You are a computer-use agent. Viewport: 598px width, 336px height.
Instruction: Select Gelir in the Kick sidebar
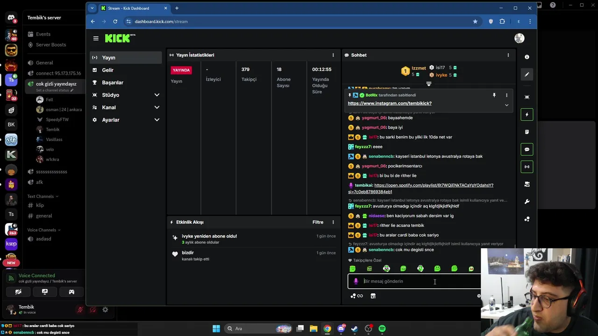(x=126, y=70)
